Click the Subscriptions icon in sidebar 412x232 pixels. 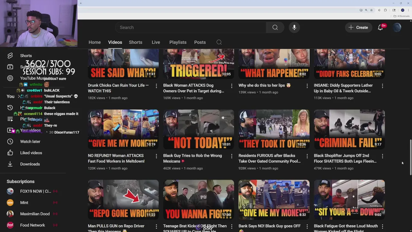pos(10,67)
